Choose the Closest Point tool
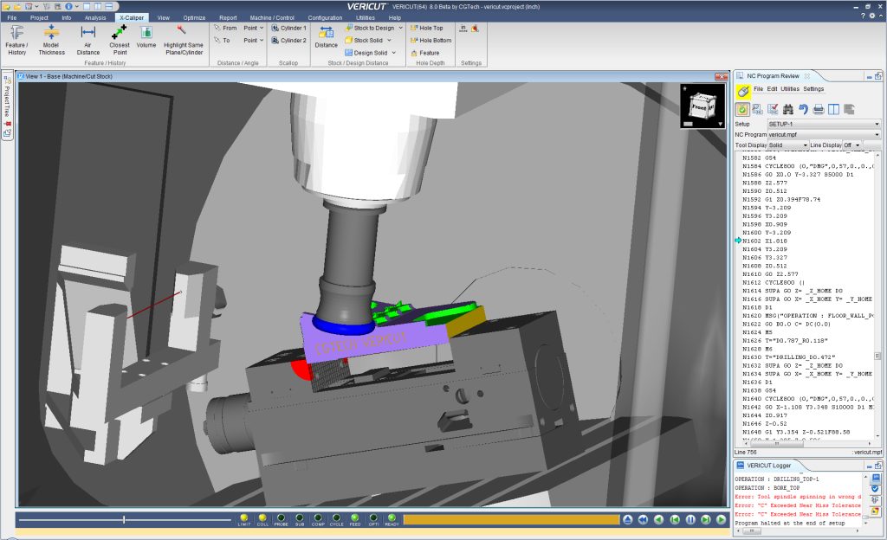Image resolution: width=887 pixels, height=540 pixels. pos(120,39)
